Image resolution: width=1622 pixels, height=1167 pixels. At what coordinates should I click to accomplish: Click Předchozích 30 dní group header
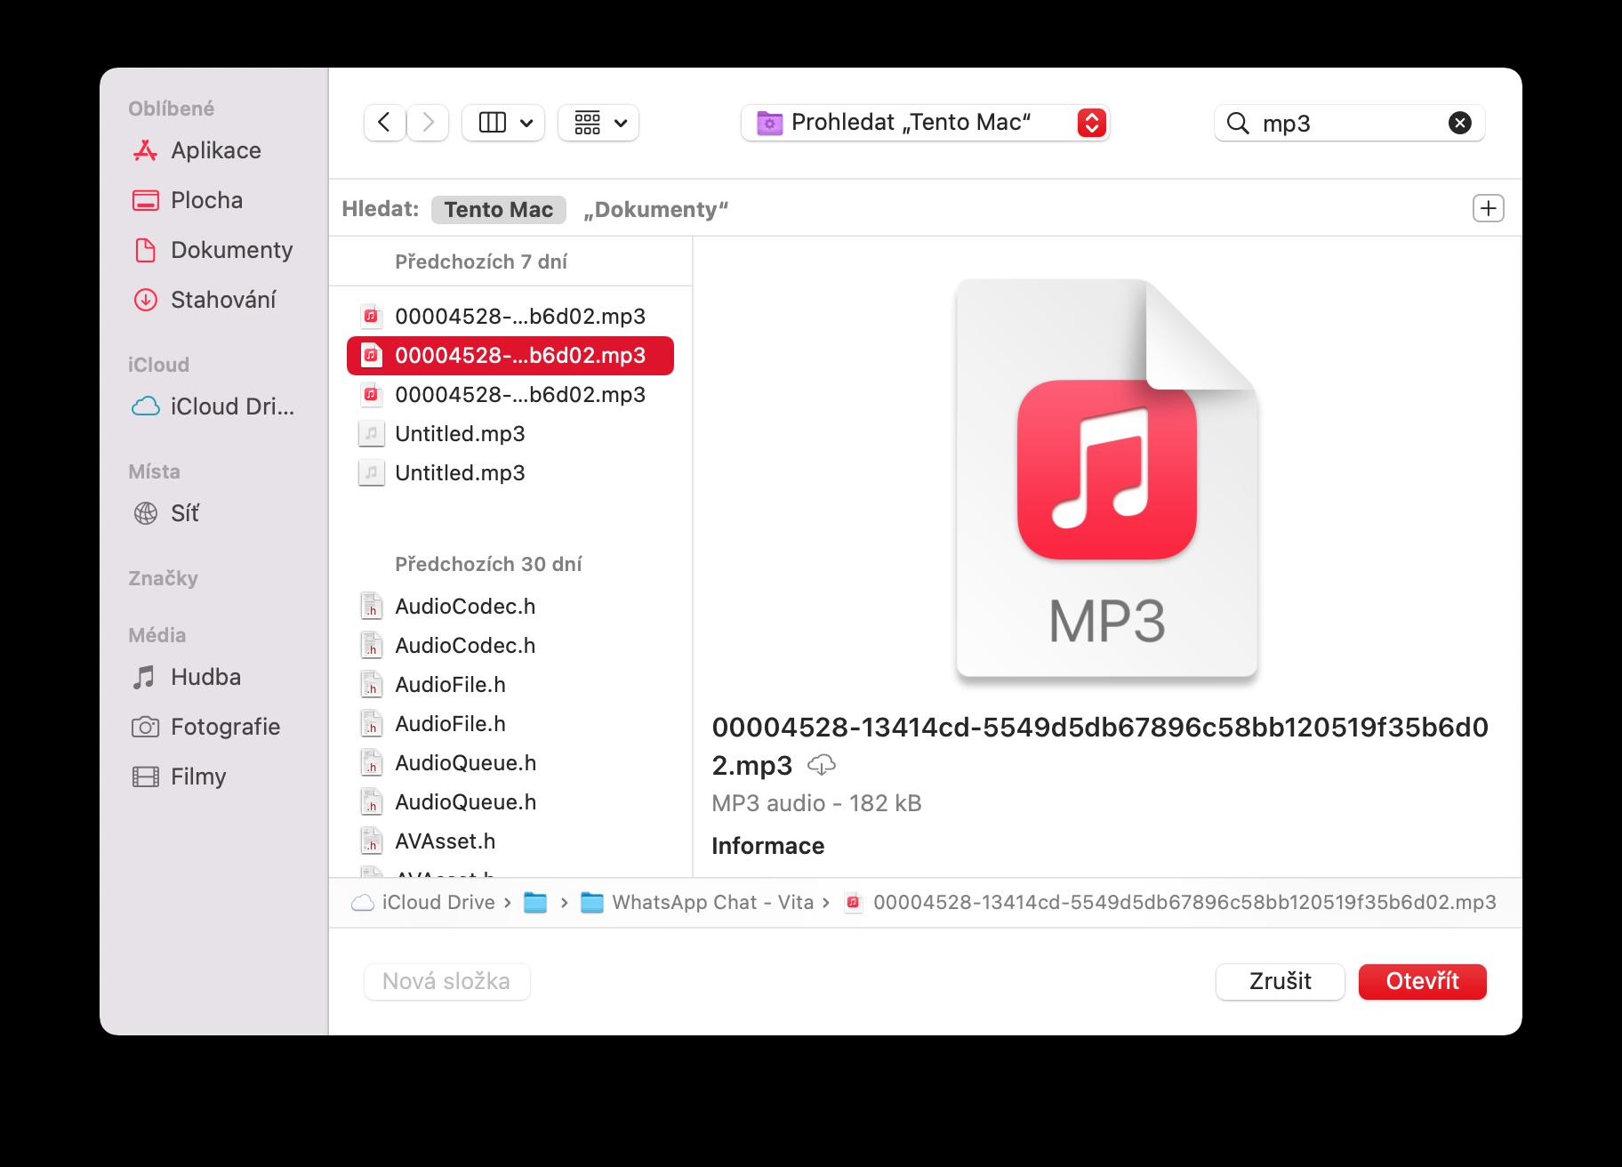[488, 564]
